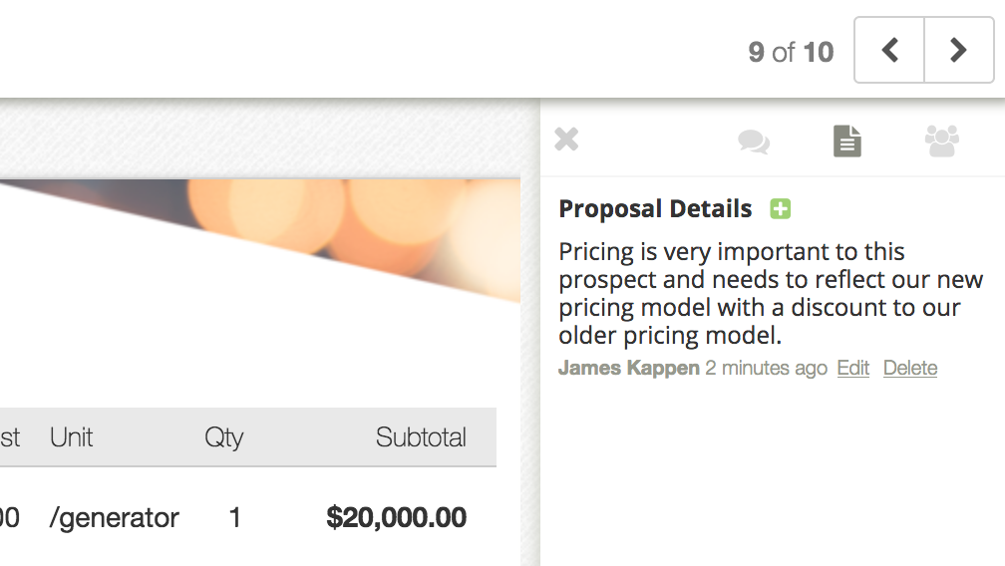Click the James Kappen author name

629,368
